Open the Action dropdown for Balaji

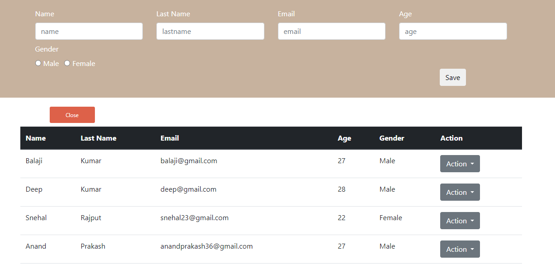[x=460, y=164]
